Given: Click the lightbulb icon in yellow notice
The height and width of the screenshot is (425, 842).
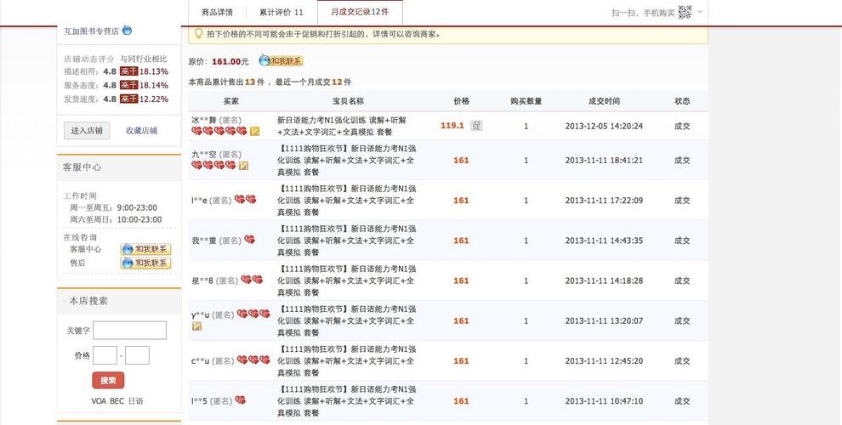Looking at the screenshot, I should pos(198,34).
